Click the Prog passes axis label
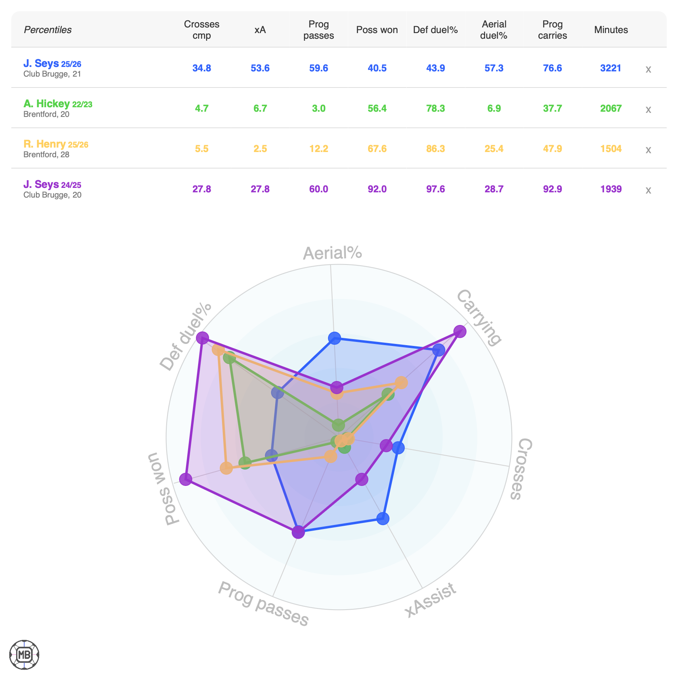The width and height of the screenshot is (678, 679). pos(264,604)
